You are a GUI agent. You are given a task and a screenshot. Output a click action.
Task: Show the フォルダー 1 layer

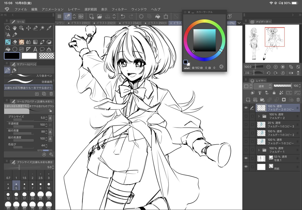point(246,150)
